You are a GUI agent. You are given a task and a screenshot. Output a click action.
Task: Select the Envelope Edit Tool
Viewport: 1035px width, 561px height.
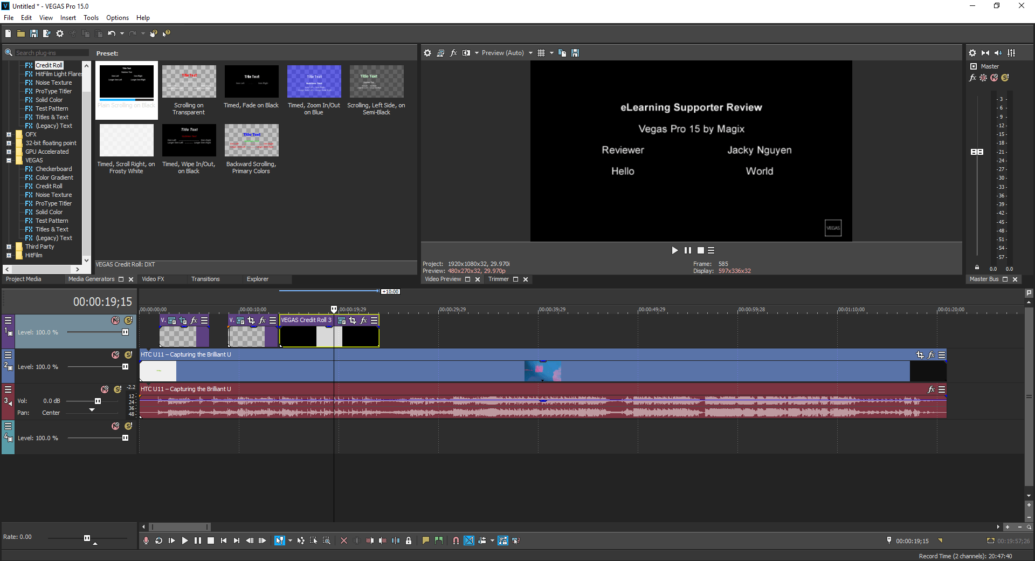tap(301, 541)
